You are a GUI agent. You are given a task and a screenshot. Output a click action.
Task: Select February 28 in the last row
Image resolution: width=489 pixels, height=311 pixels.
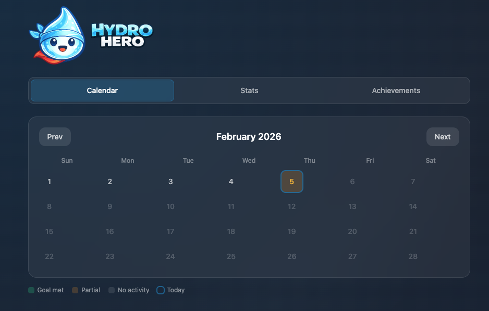pos(413,256)
